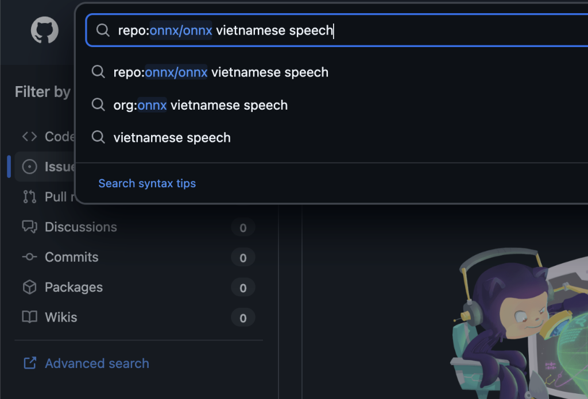
Task: Filter results by Commits
Action: tap(72, 257)
